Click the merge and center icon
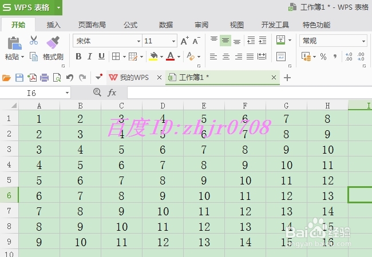Image resolution: width=372 pixels, height=257 pixels. (280, 40)
